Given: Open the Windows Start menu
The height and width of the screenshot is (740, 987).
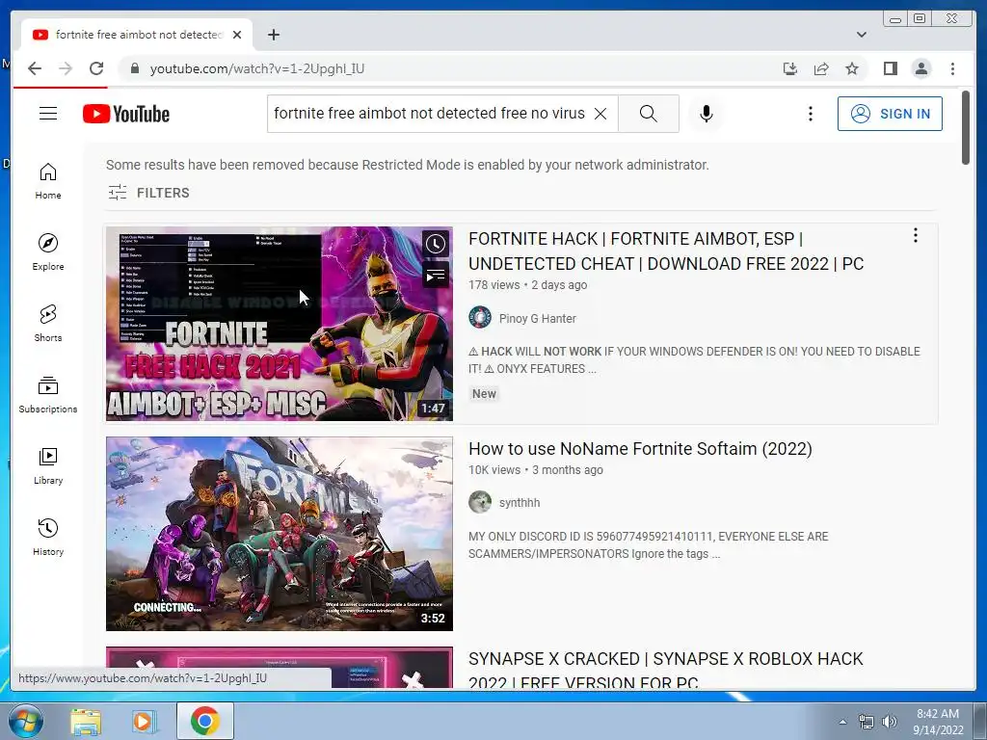Looking at the screenshot, I should tap(26, 721).
